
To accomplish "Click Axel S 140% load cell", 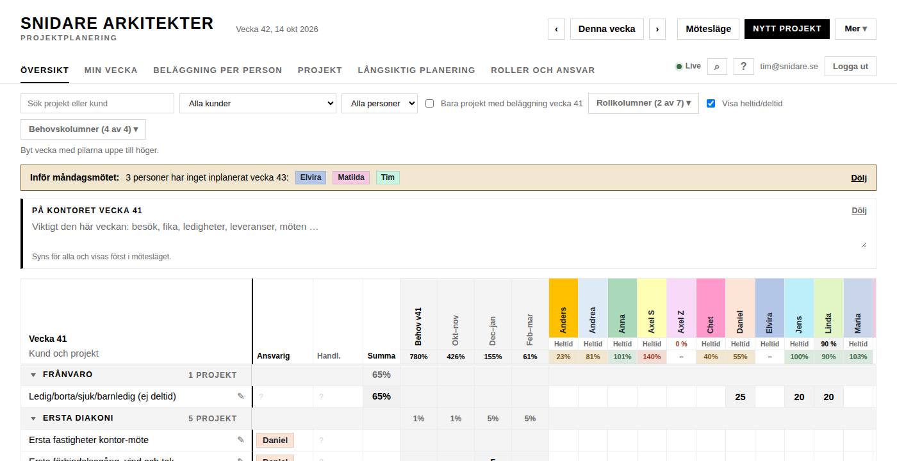I will pyautogui.click(x=652, y=357).
